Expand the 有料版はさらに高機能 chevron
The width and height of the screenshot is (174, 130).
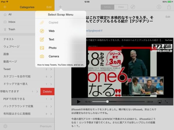click(x=51, y=114)
